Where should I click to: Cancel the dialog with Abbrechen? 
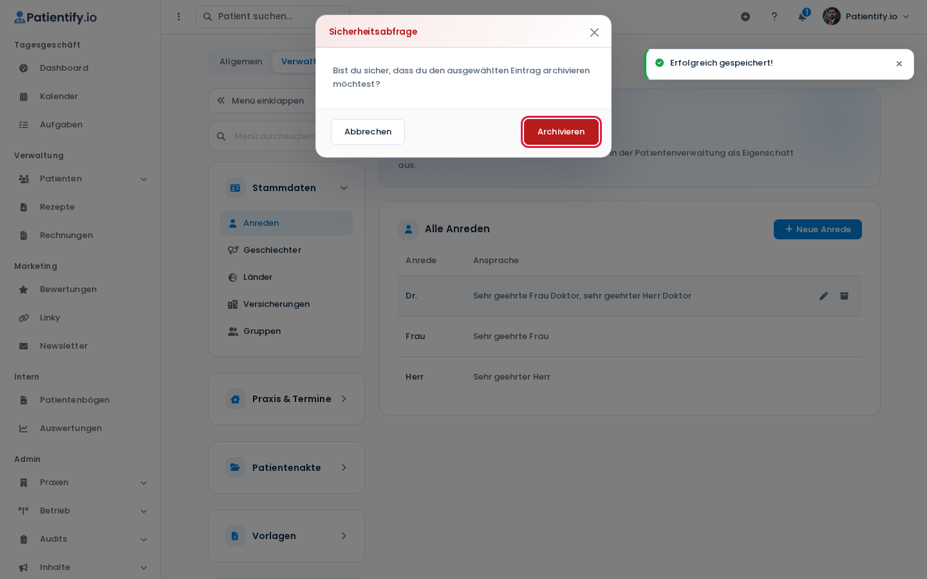368,132
